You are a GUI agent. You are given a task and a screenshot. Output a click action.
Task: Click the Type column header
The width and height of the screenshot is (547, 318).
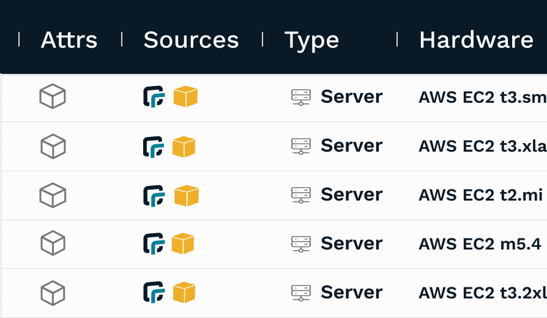(x=311, y=40)
